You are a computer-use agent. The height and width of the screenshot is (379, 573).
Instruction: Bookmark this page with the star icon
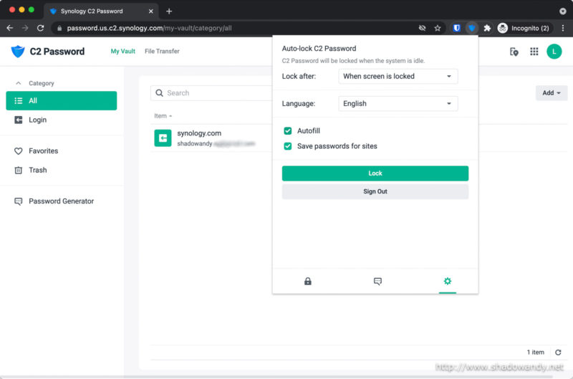click(x=438, y=28)
